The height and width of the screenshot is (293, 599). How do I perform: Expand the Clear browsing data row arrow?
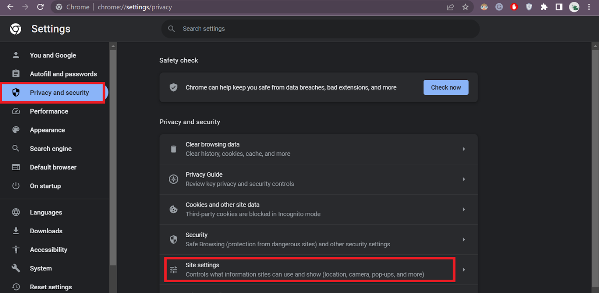(464, 149)
